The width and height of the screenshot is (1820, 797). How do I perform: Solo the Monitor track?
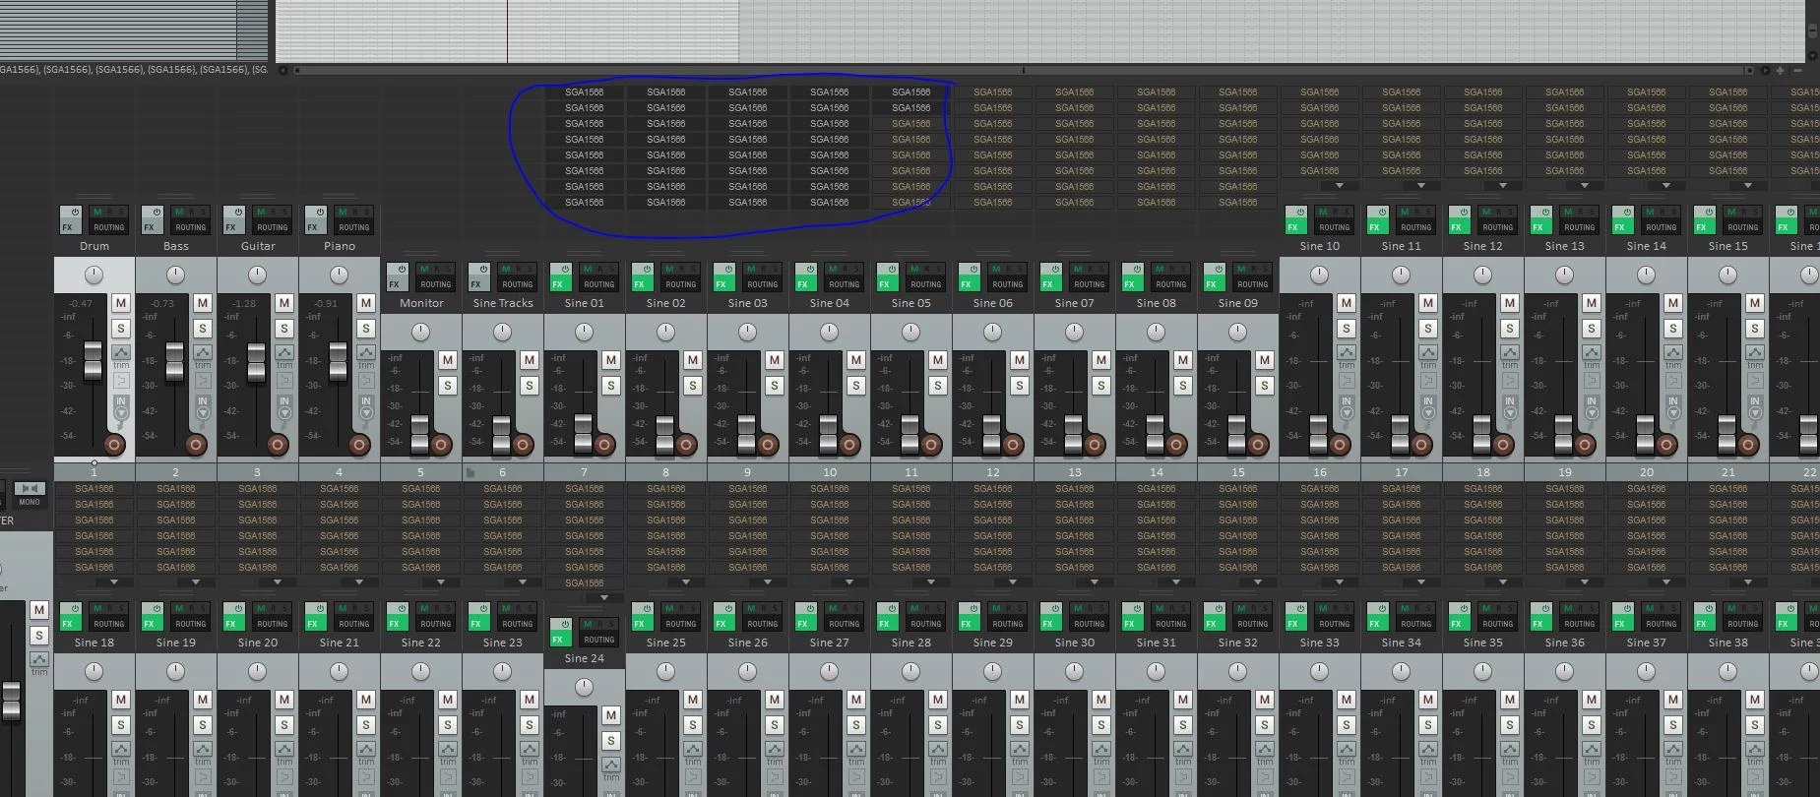pos(448,386)
